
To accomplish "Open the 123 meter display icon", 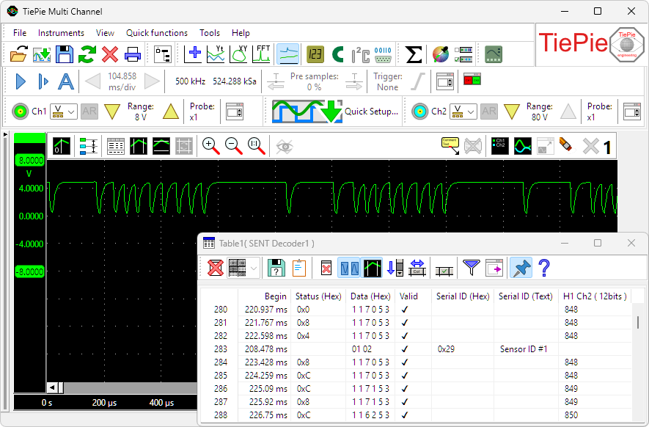I will click(315, 54).
